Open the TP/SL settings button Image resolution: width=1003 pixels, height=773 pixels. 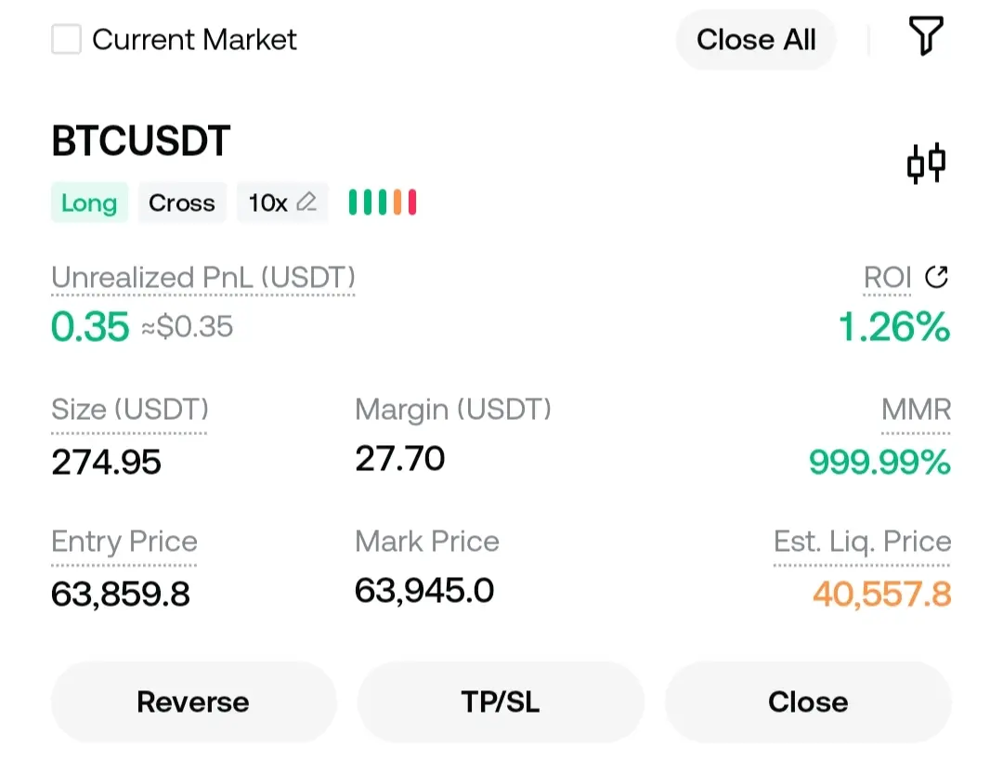click(501, 702)
